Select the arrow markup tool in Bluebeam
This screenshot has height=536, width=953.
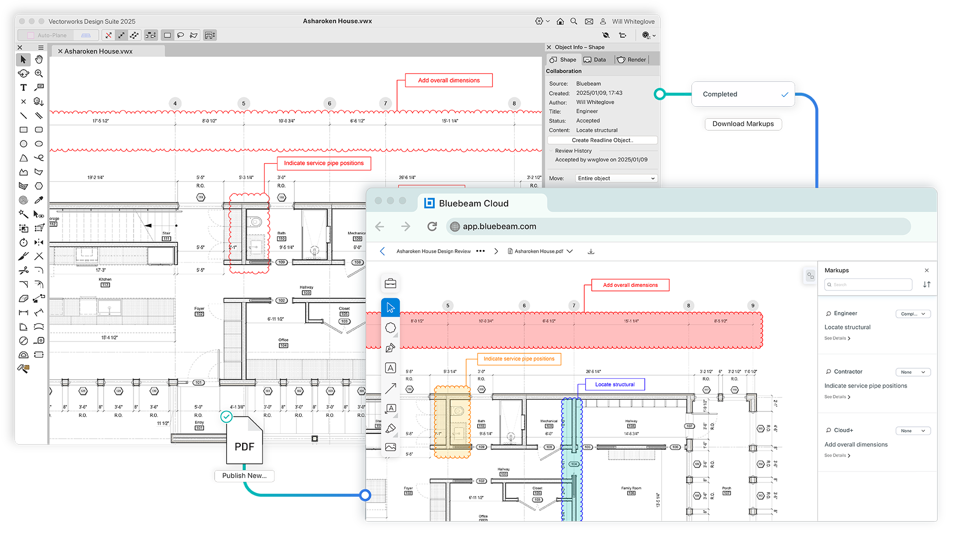tap(391, 388)
